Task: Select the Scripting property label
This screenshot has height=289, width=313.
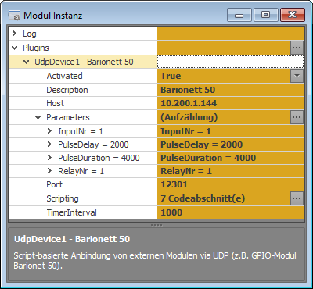Action: pyautogui.click(x=63, y=198)
